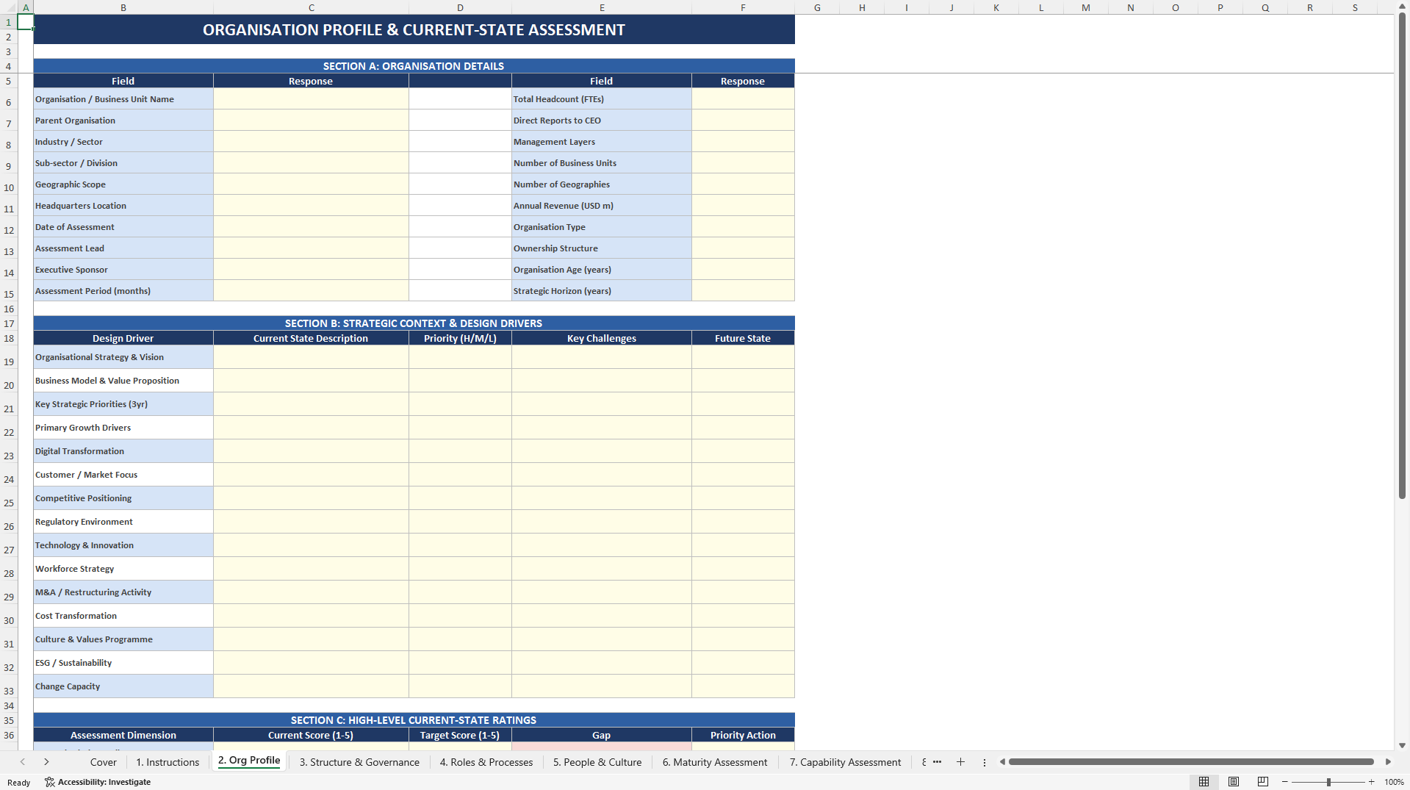Select column E header
The height and width of the screenshot is (790, 1410).
tap(602, 7)
